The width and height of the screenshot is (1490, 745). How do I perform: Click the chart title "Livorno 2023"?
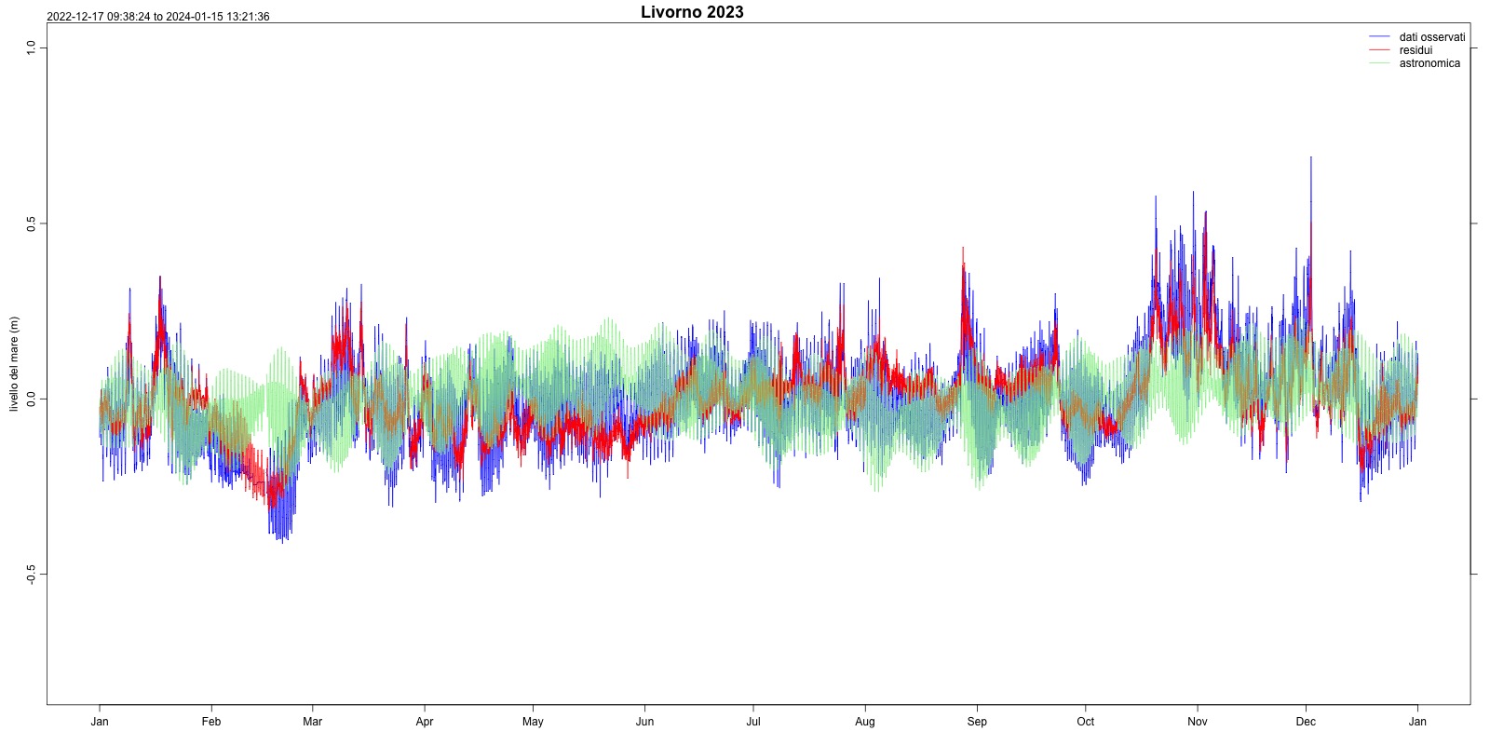[692, 12]
